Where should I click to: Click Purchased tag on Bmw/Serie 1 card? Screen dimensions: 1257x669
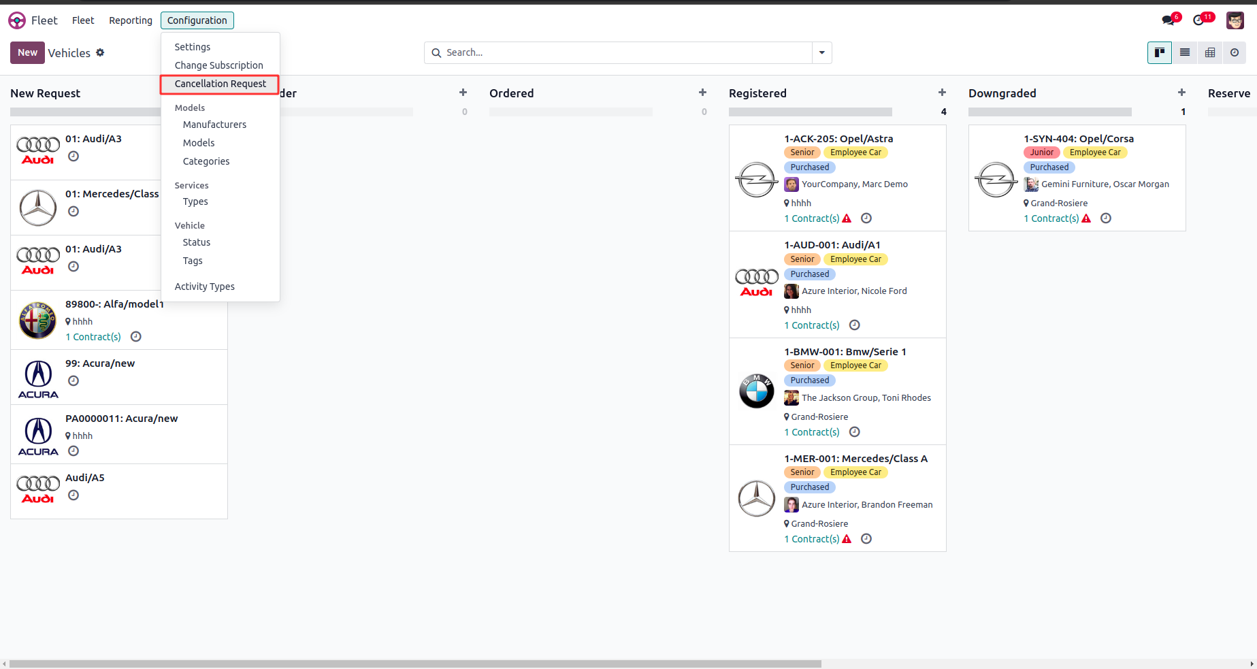(810, 380)
